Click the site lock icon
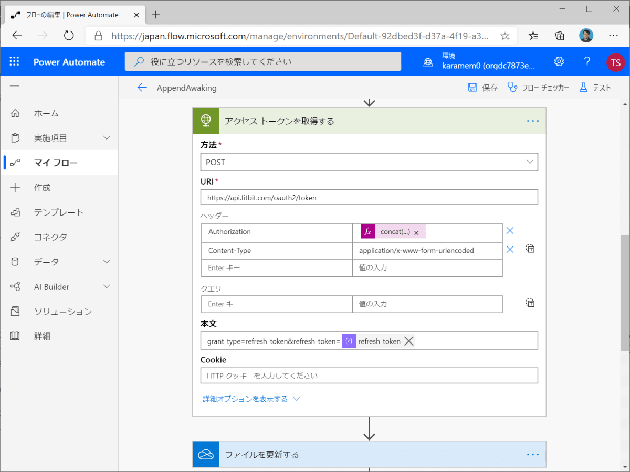 [x=97, y=36]
